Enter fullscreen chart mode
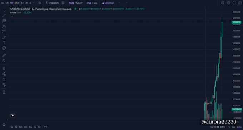Screen dimensions: 243x130 pos(234,3)
